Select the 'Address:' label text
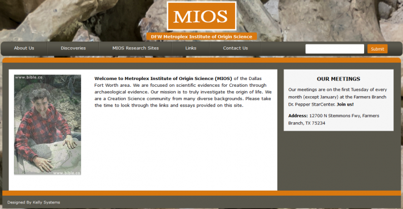Viewport: 403px width, 209px height. click(x=298, y=116)
